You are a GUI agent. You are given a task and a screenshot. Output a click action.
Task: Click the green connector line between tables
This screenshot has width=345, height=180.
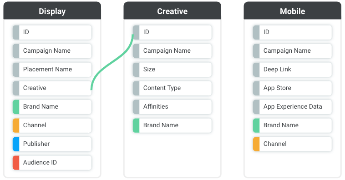112,63
